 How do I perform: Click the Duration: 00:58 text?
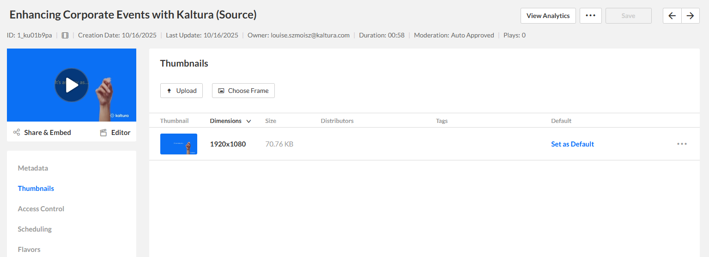click(382, 35)
